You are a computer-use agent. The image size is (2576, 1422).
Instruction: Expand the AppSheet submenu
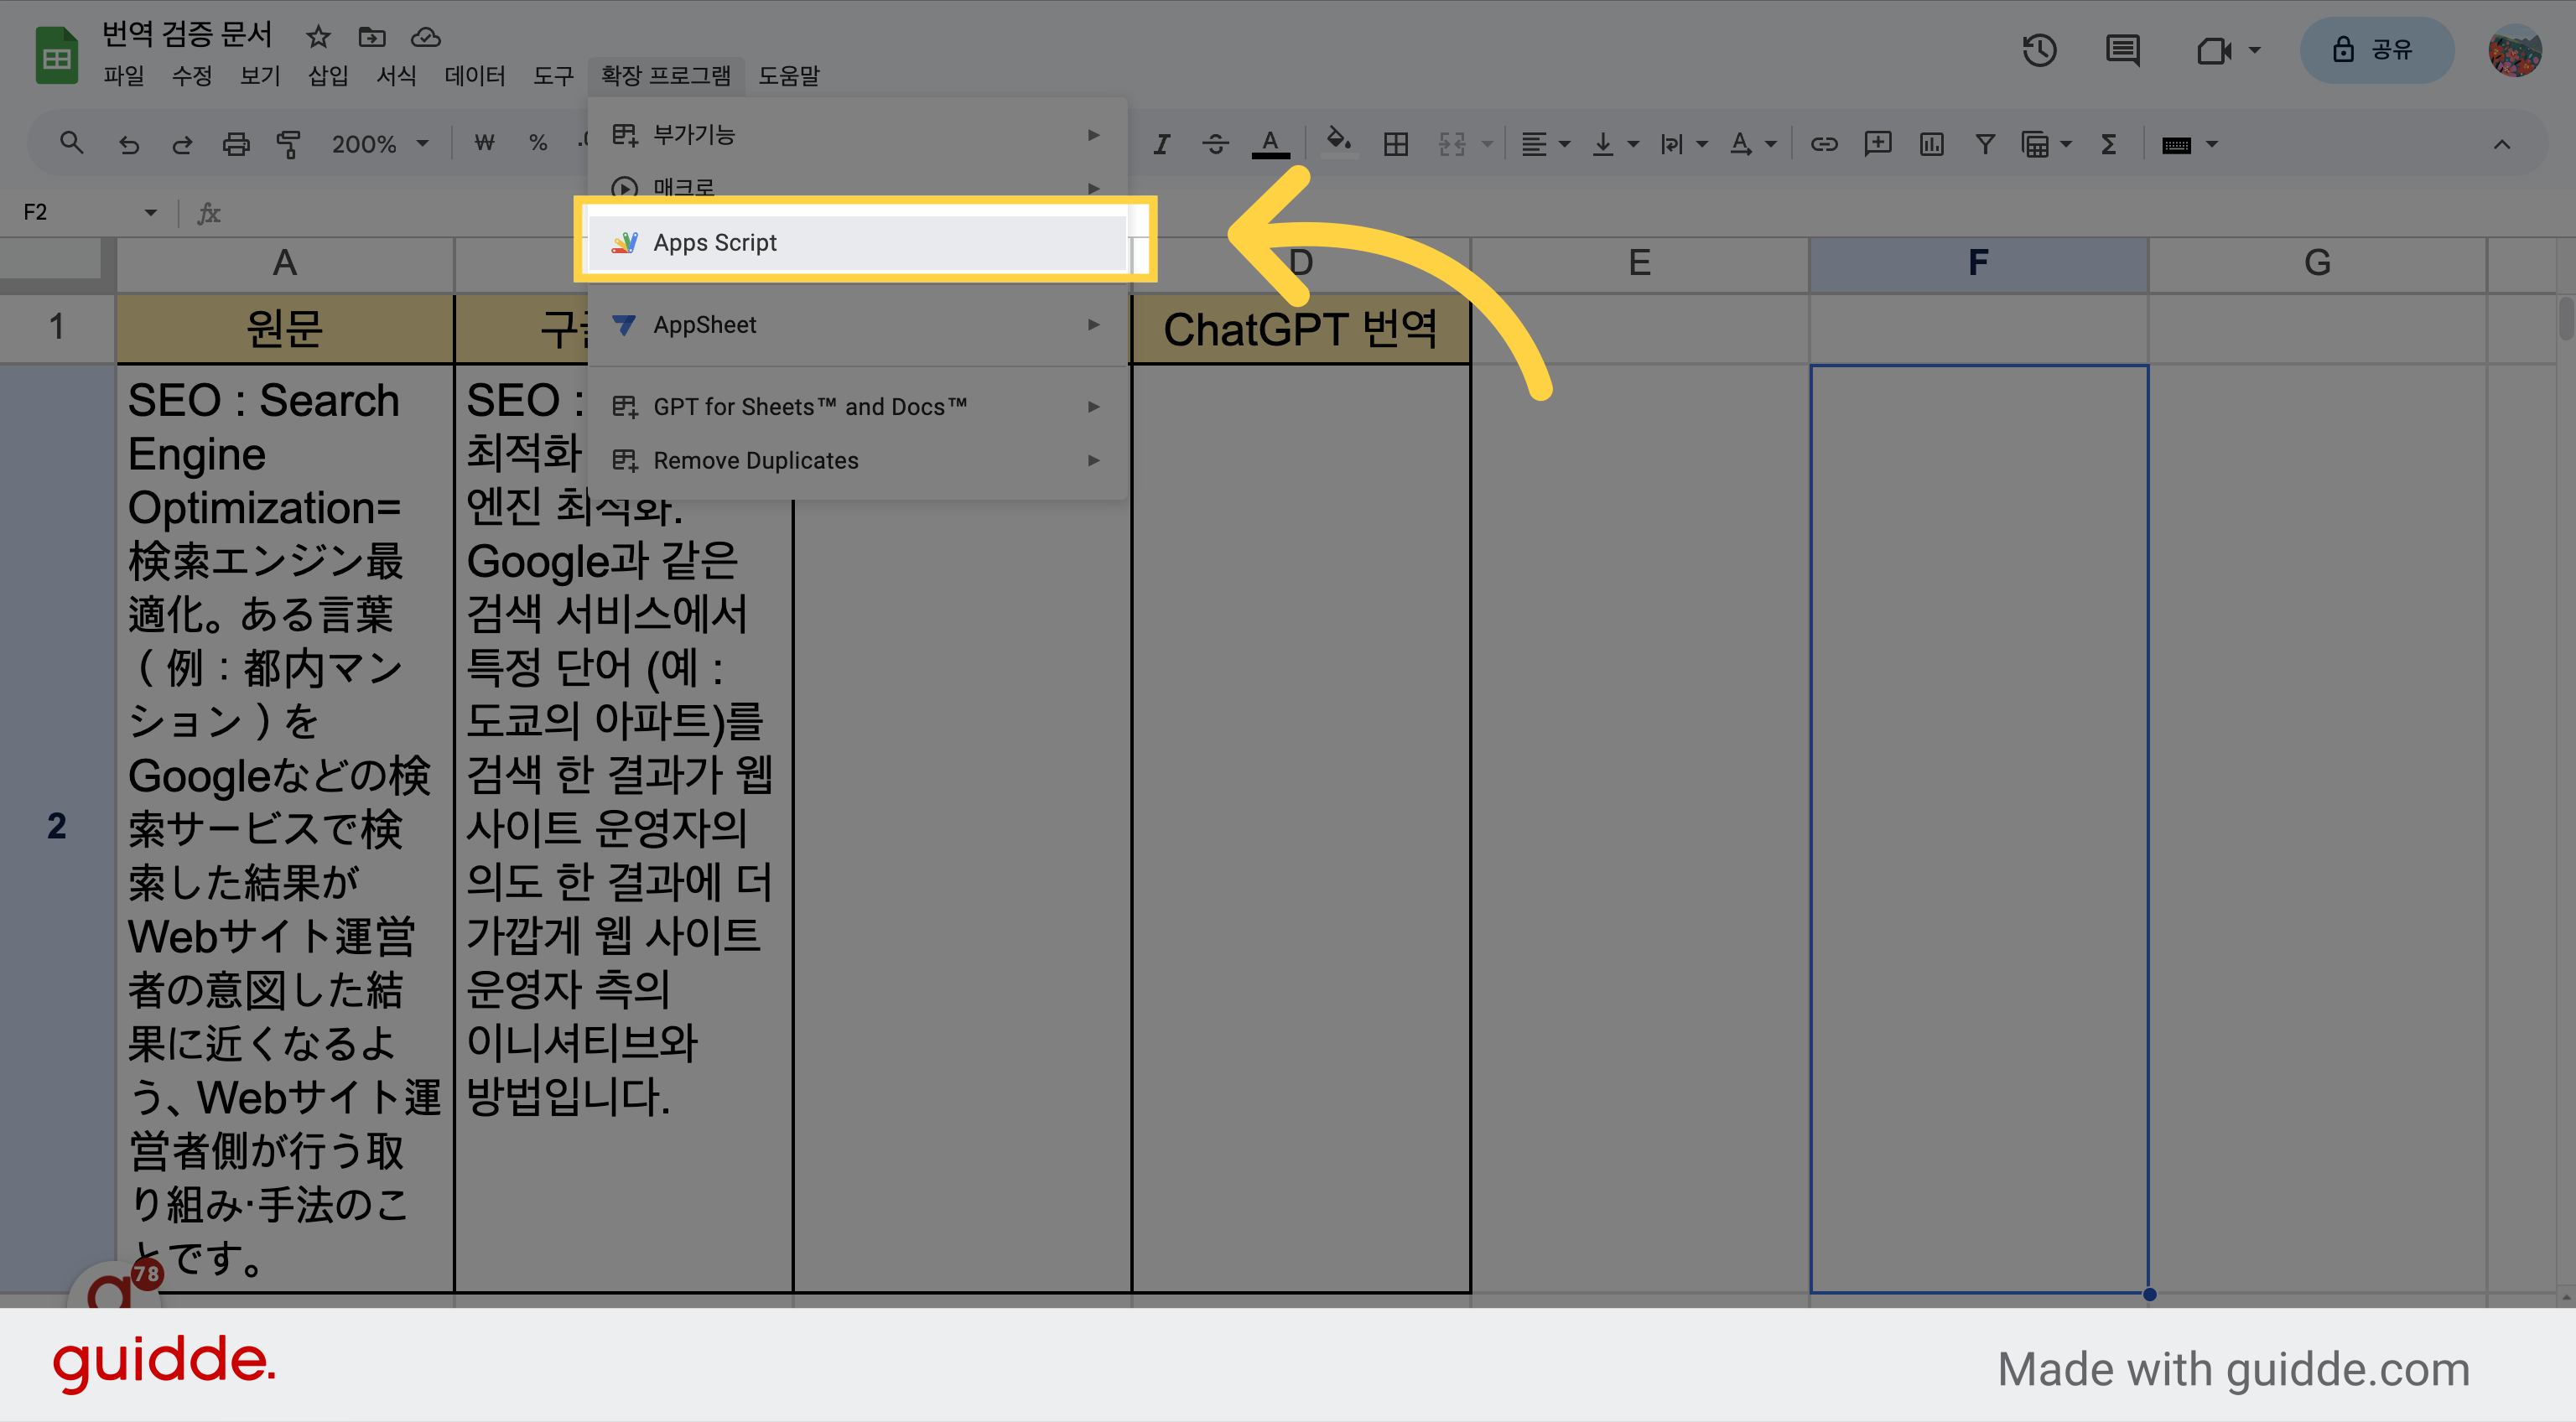[858, 324]
